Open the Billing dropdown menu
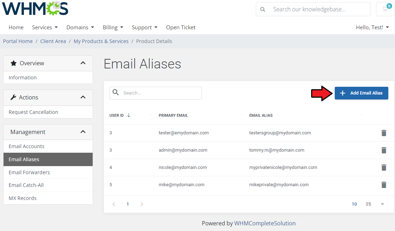This screenshot has height=231, width=395. point(113,28)
